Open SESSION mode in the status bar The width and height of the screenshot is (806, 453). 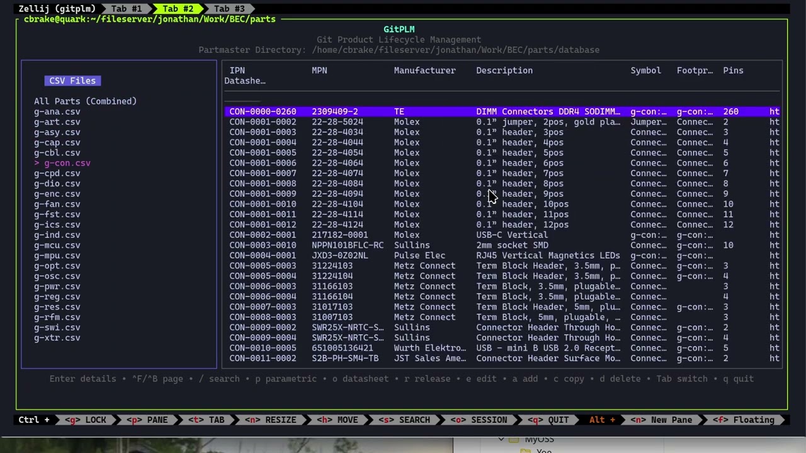tap(479, 420)
